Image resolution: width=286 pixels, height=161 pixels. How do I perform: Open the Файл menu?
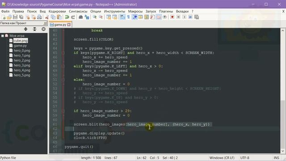[x=5, y=11]
